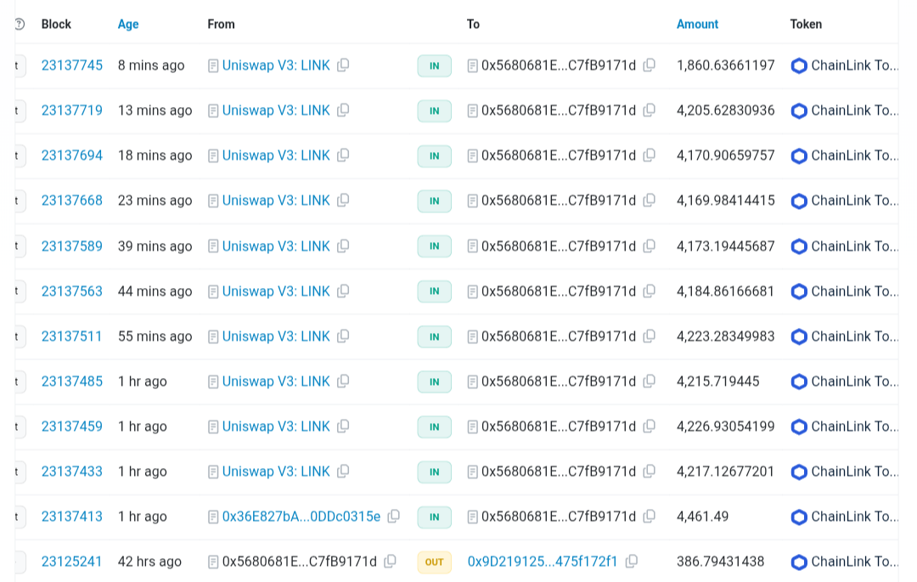Copy From address in block 23137589 row
The height and width of the screenshot is (582, 917).
pyautogui.click(x=343, y=246)
